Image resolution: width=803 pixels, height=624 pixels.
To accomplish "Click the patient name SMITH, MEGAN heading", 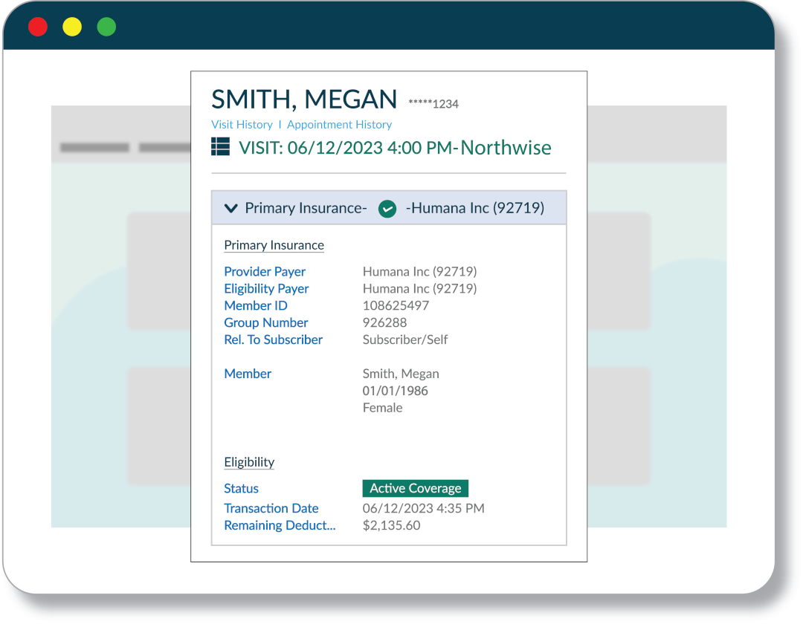I will click(304, 100).
